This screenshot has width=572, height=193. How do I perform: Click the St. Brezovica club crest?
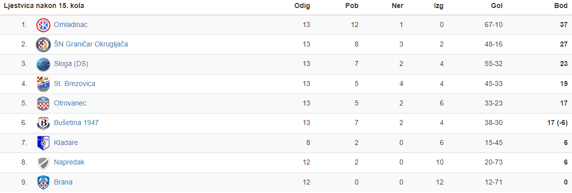coord(43,83)
